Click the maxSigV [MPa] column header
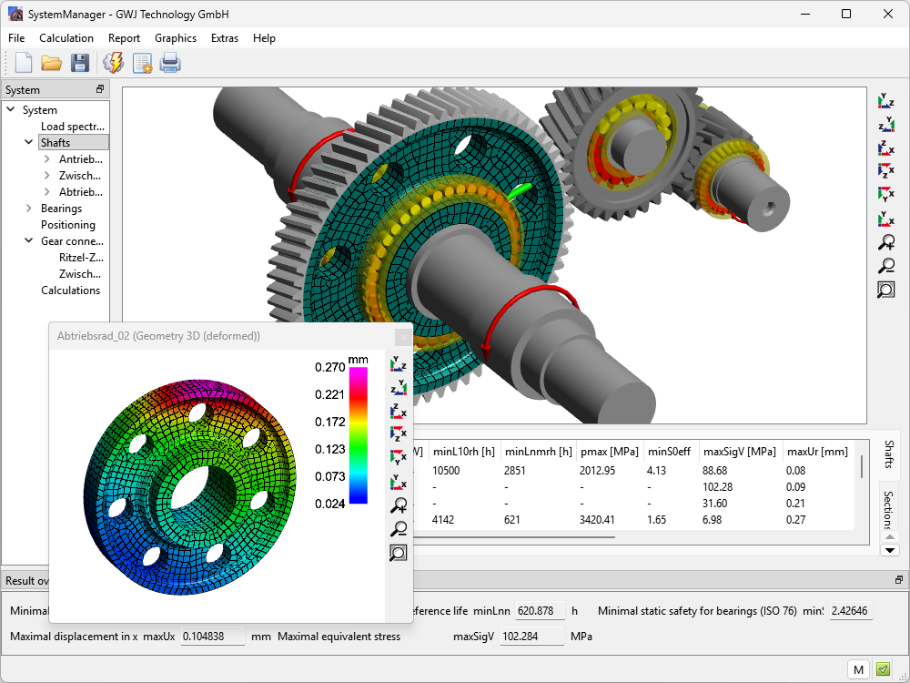 click(740, 451)
